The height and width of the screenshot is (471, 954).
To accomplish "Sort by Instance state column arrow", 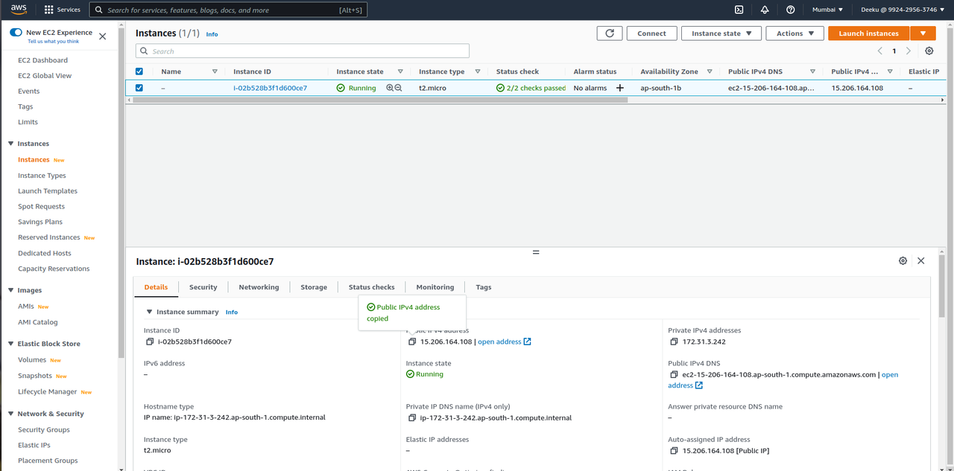I will 399,71.
